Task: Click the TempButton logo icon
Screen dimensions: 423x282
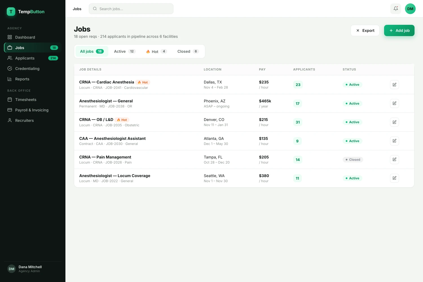Action: [x=11, y=12]
